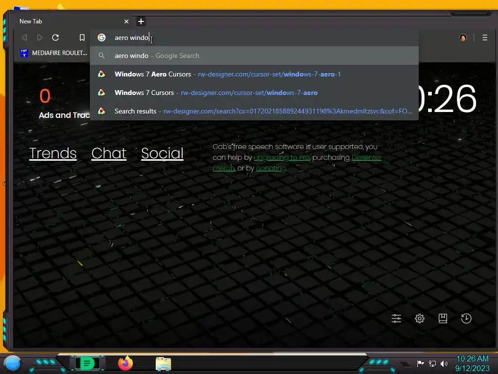
Task: Open the Chat link
Action: pyautogui.click(x=109, y=153)
